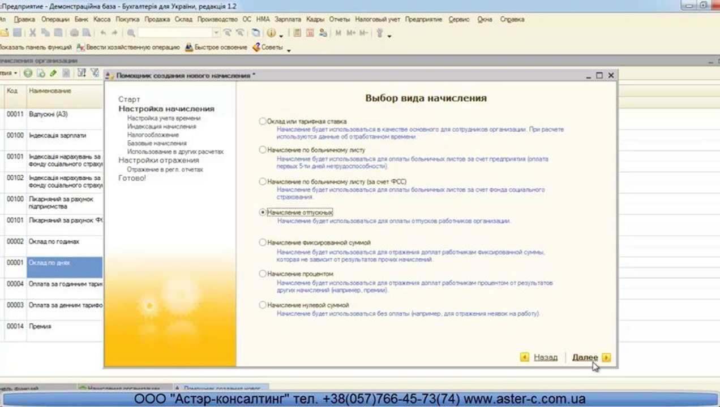Select the Начисление процентом radio option
Screen dimensions: 720x407
pos(262,274)
